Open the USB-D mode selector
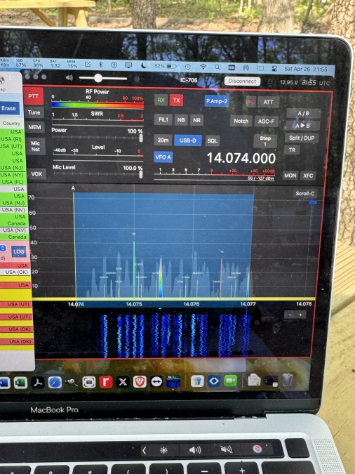Viewport: 355px width, 474px height. 188,140
